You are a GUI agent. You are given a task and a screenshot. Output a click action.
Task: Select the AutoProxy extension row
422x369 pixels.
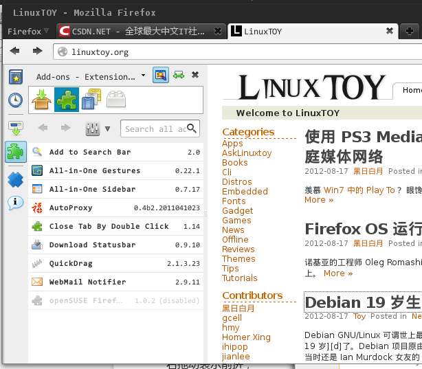pos(115,208)
